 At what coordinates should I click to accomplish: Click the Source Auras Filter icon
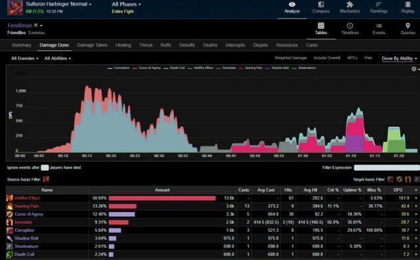point(46,179)
